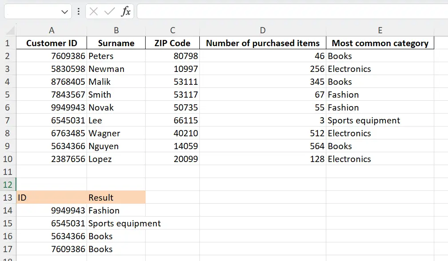The image size is (448, 261).
Task: Select lookup ID 6545031 in row 15
Action: coord(52,223)
